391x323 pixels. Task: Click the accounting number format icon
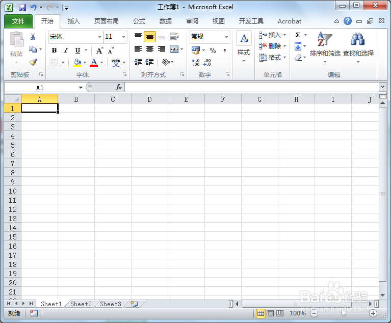pos(196,50)
